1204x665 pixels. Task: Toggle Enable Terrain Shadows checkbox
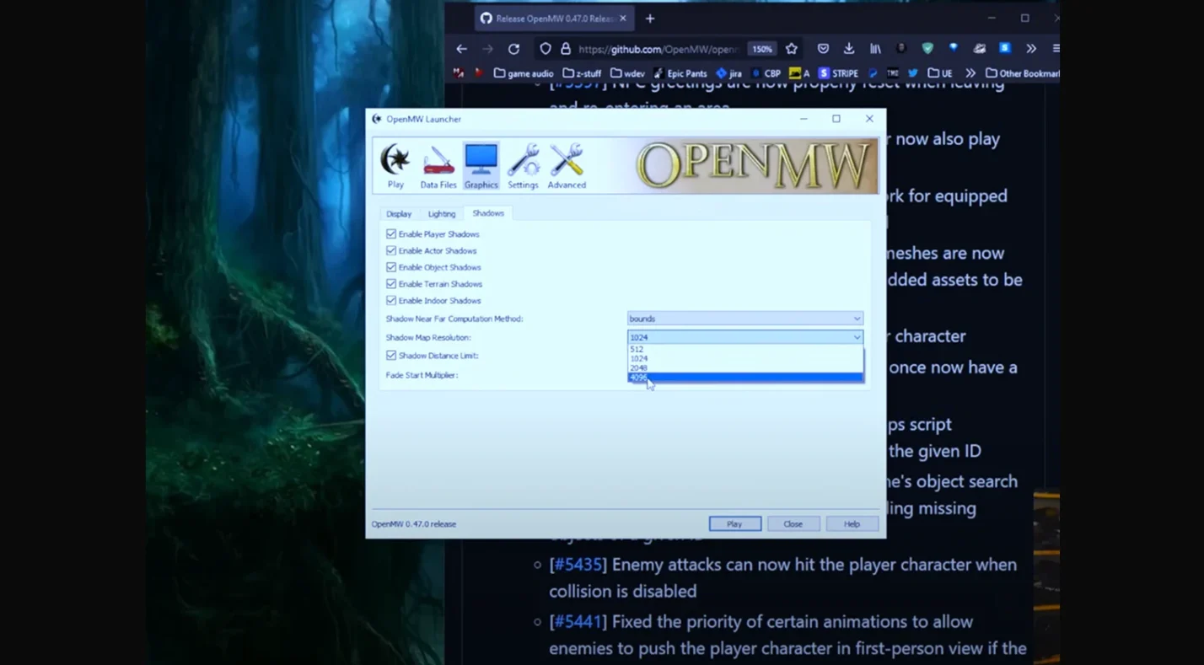(391, 284)
